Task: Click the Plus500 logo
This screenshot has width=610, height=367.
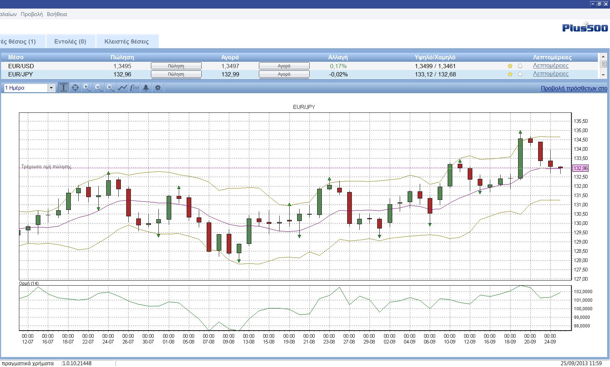Action: (585, 27)
